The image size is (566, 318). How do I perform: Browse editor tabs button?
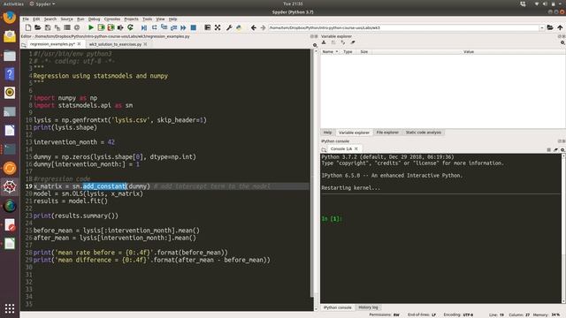click(x=24, y=45)
